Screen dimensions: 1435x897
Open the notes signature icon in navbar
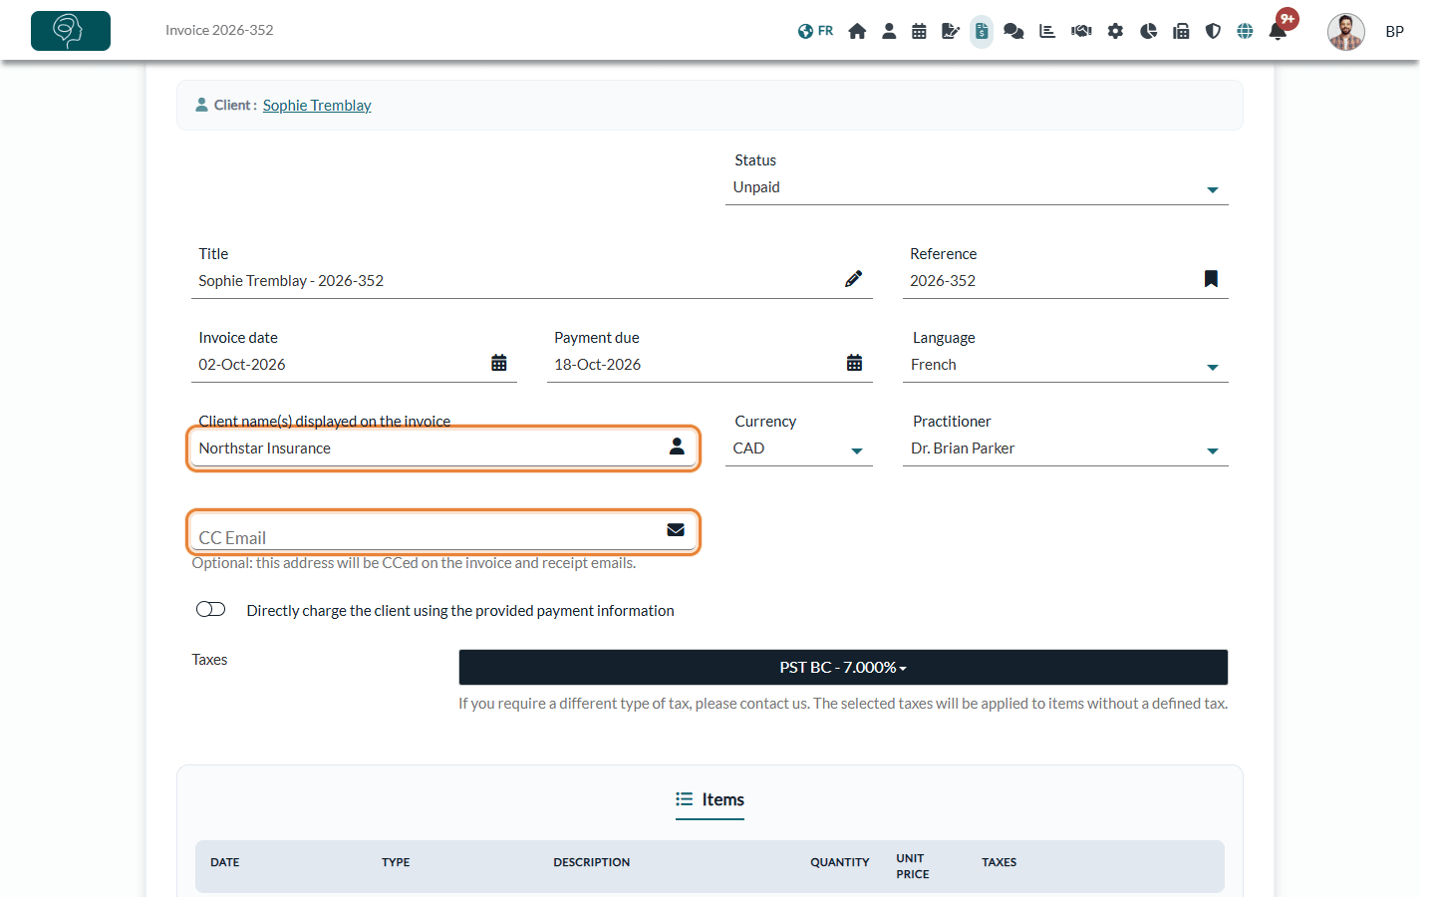951,31
